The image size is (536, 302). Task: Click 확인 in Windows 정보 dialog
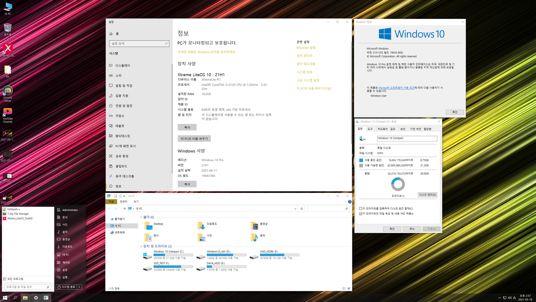[455, 112]
